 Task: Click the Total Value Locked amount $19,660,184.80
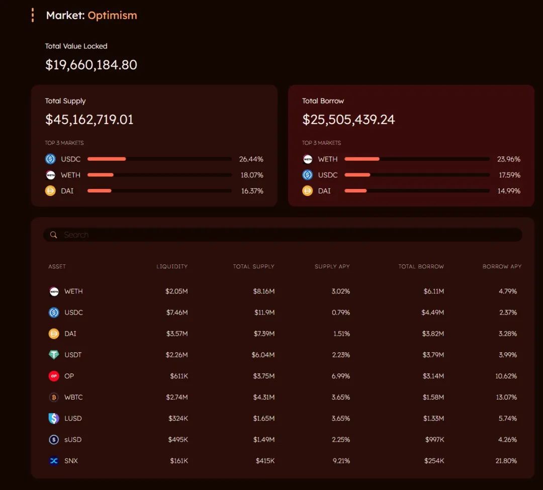click(x=92, y=65)
